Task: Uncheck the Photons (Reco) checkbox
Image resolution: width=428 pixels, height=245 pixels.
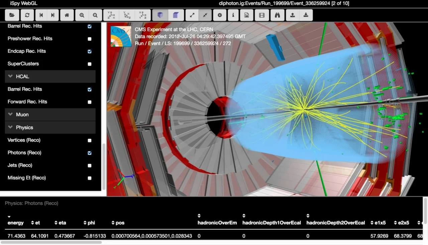Action: pyautogui.click(x=90, y=153)
